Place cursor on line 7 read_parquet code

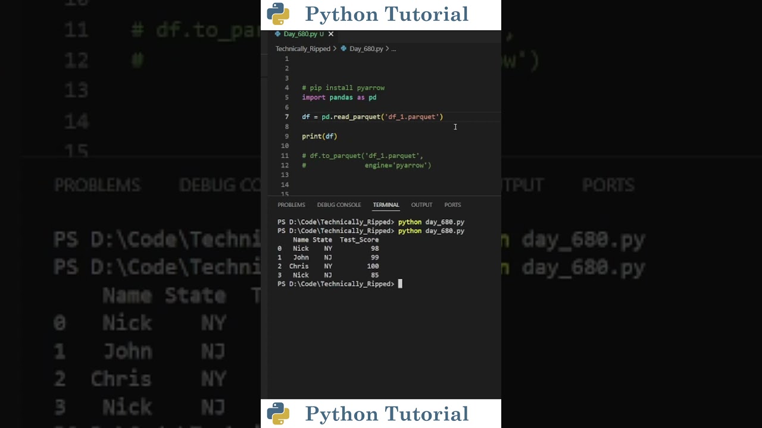373,117
